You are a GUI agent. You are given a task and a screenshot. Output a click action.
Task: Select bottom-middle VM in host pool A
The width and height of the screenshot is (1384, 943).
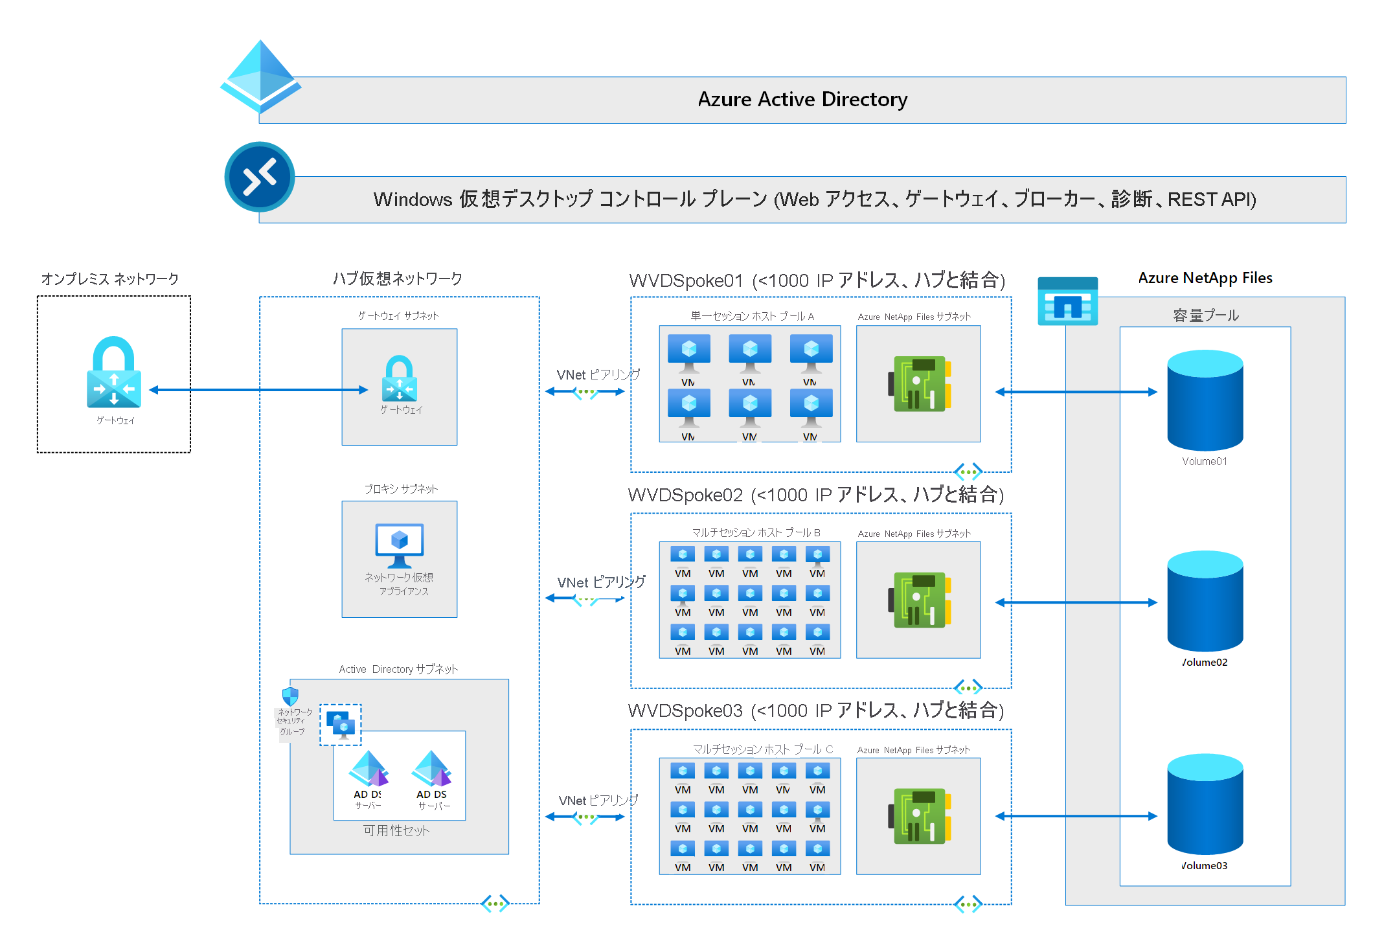click(750, 409)
